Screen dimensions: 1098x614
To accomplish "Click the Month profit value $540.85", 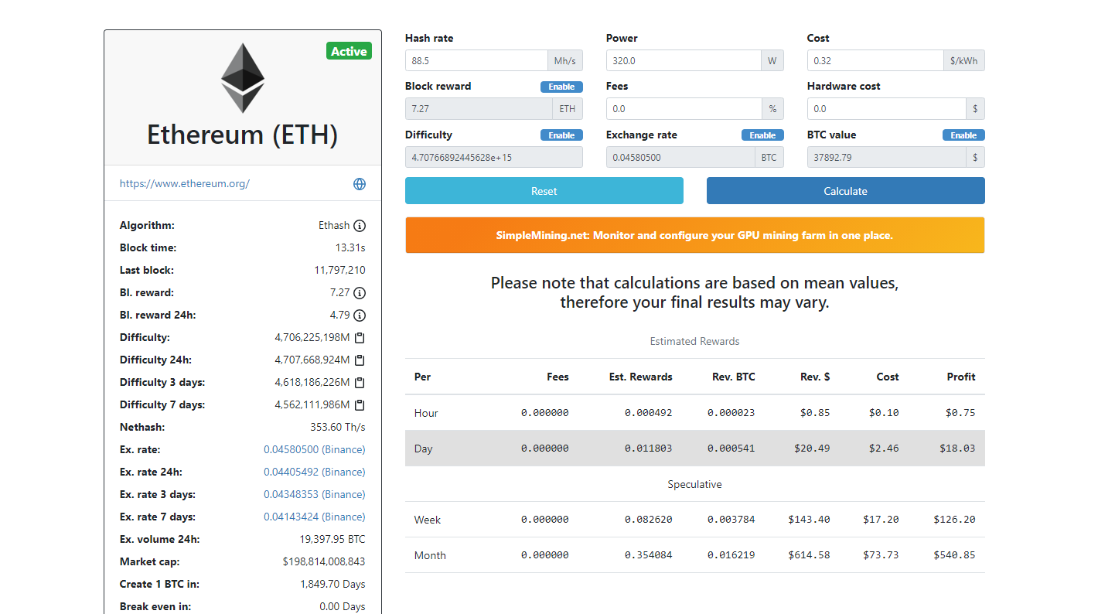I will pos(954,555).
